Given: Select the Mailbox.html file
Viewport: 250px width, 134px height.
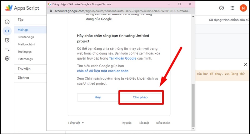Looking at the screenshot, I should (x=27, y=44).
